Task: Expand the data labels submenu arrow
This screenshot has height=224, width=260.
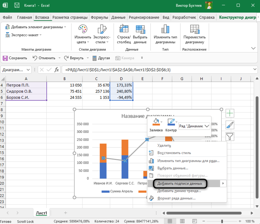Action: click(223, 183)
